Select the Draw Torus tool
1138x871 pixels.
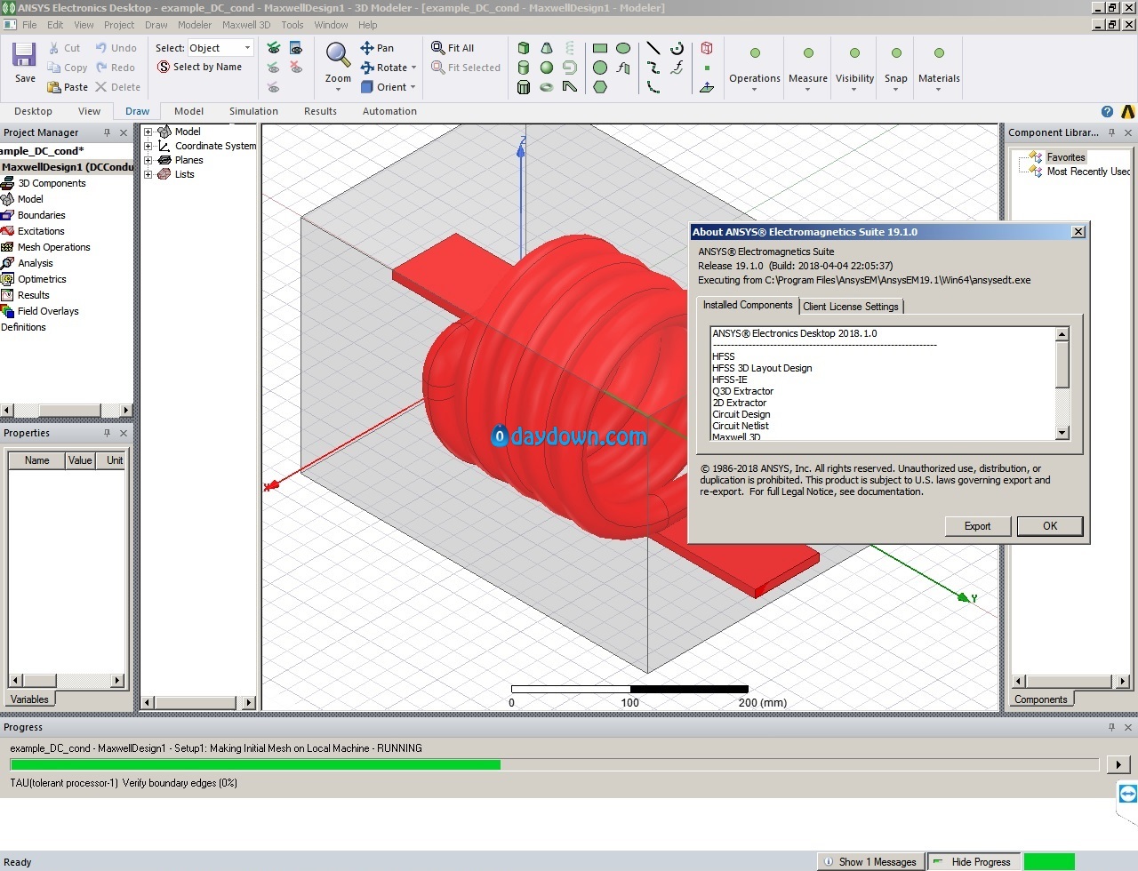click(x=547, y=87)
